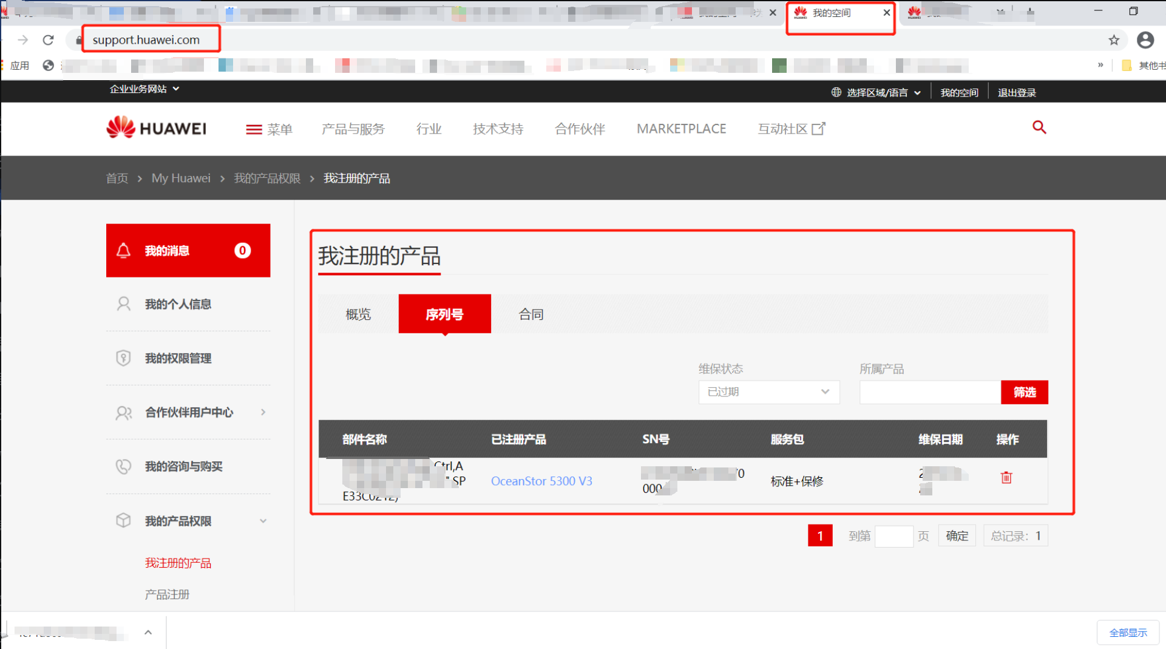Image resolution: width=1166 pixels, height=649 pixels.
Task: Click the users icon beside 合作伙伴用户中心
Action: (123, 413)
